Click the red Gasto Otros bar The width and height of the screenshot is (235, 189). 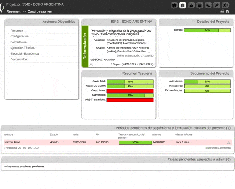point(130,91)
